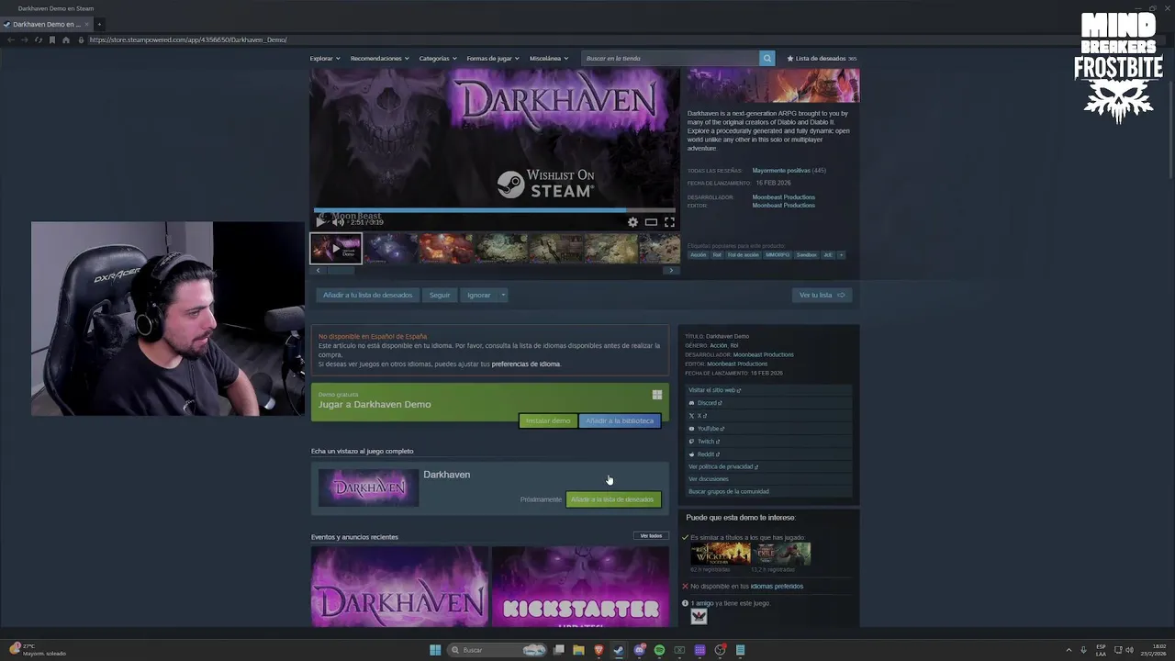Open 'idiomas preferidos' link

pyautogui.click(x=777, y=586)
